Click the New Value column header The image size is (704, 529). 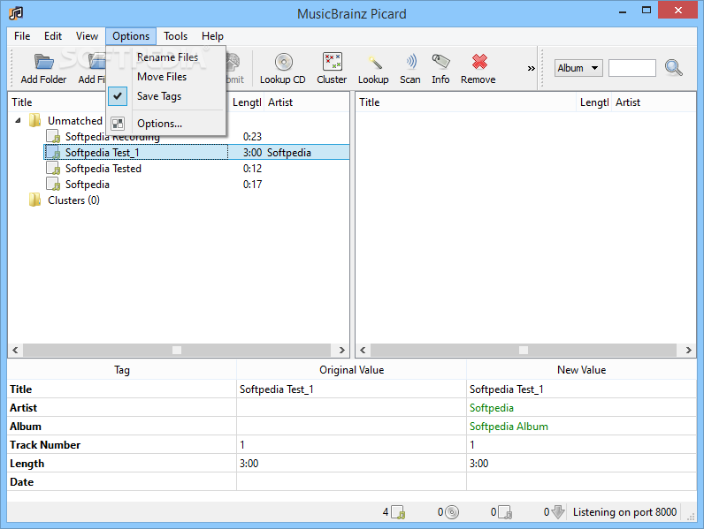[581, 370]
